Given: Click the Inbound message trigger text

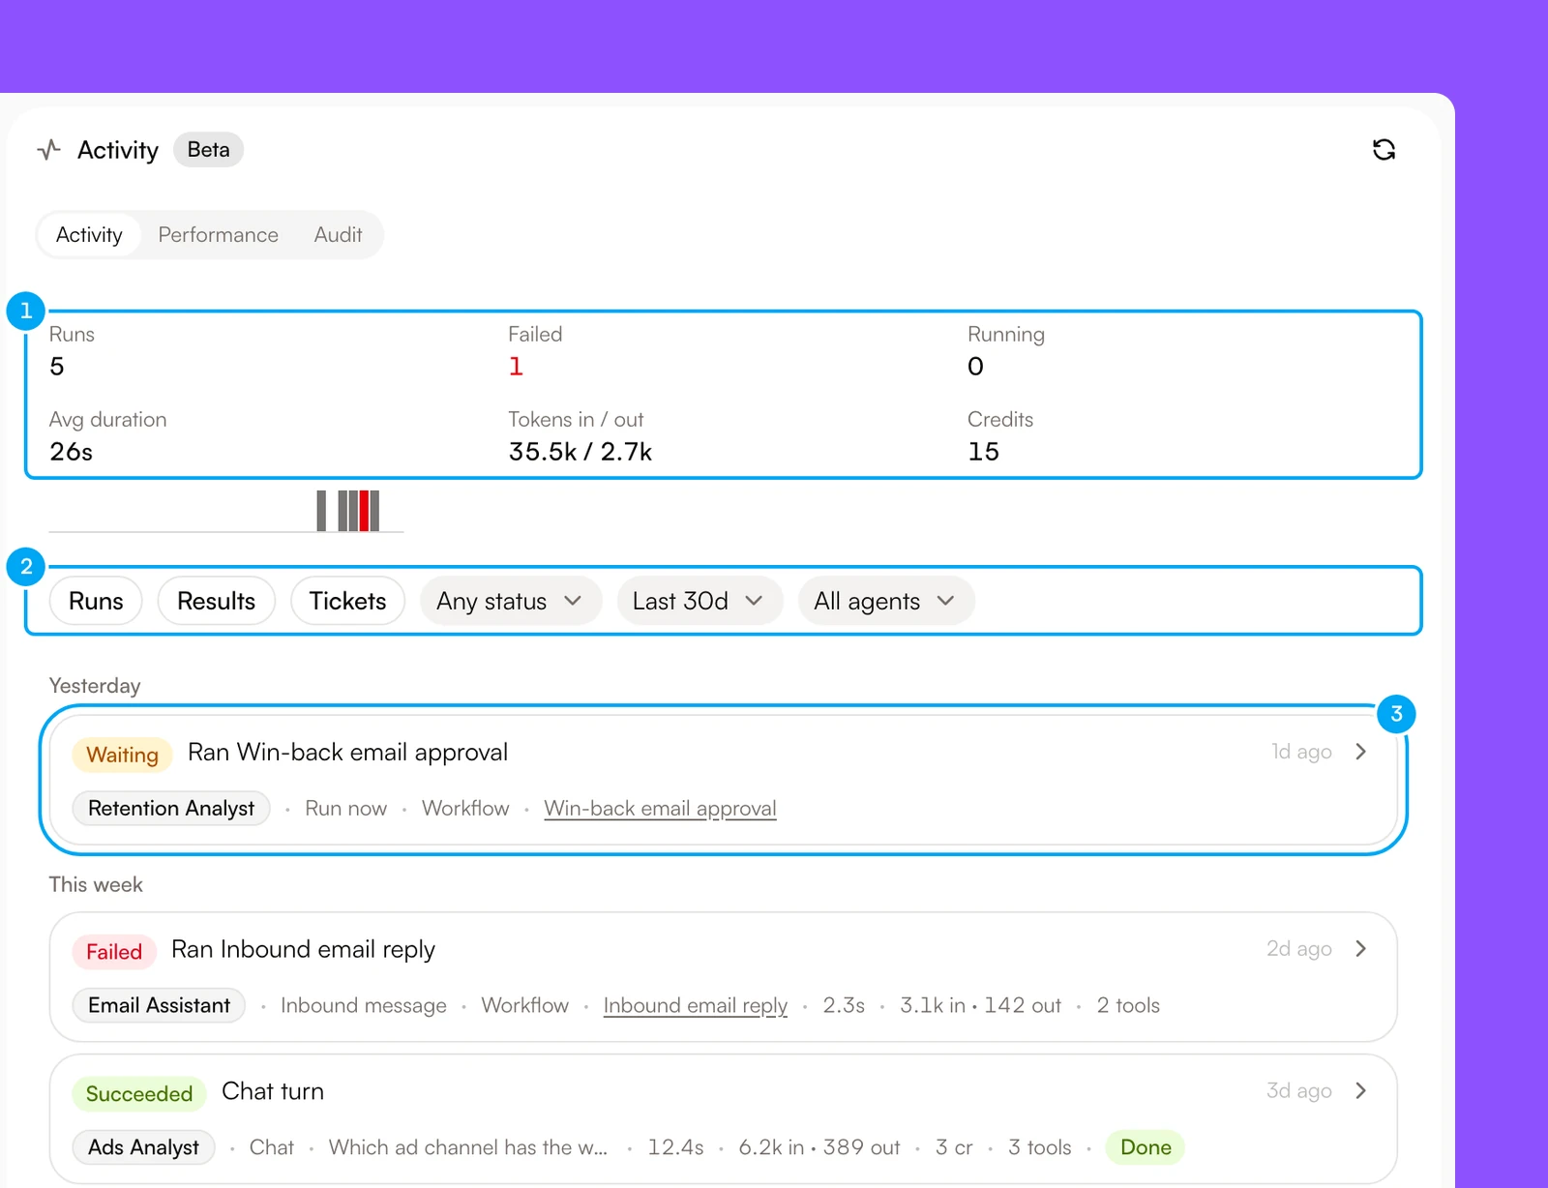Looking at the screenshot, I should coord(364,1006).
